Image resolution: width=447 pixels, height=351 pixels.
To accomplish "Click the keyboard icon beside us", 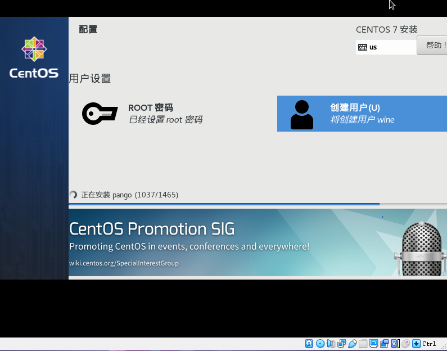I will tap(362, 47).
